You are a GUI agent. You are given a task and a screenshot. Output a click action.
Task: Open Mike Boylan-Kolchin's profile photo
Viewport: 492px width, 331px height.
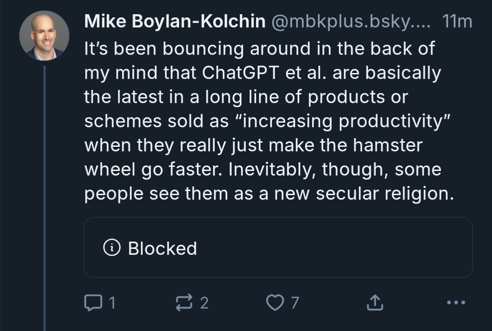pyautogui.click(x=44, y=36)
